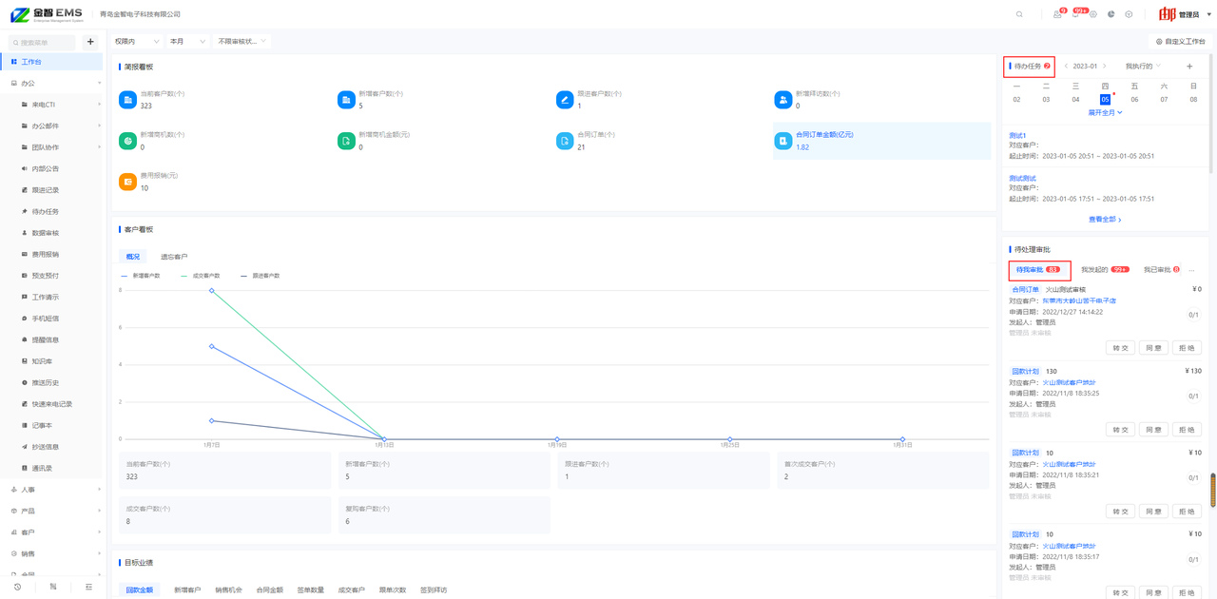Click the 待我审批 tab with 83 badge
This screenshot has width=1217, height=599.
coord(1039,270)
